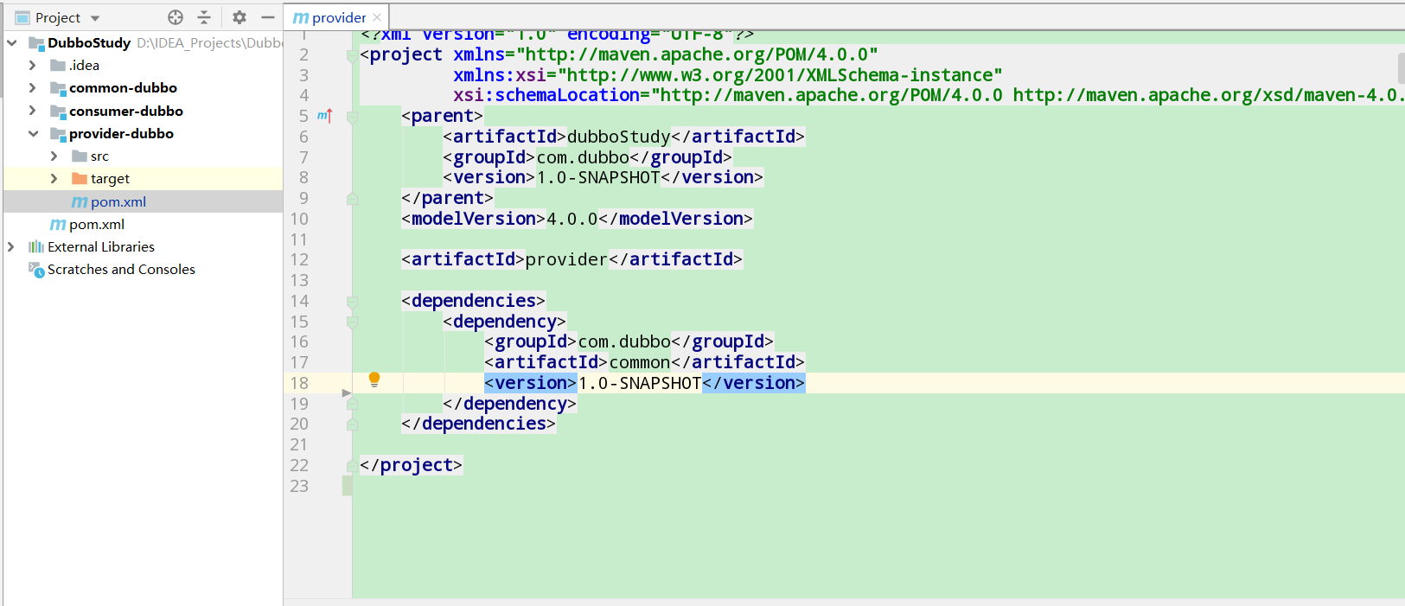Click the Project tool window icon
The image size is (1405, 606).
click(22, 17)
